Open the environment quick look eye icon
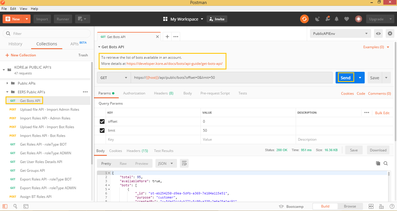The width and height of the screenshot is (397, 211). (378, 33)
